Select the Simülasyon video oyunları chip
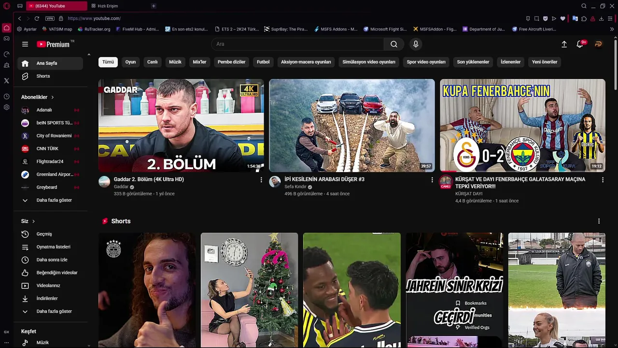Image resolution: width=618 pixels, height=348 pixels. (369, 62)
